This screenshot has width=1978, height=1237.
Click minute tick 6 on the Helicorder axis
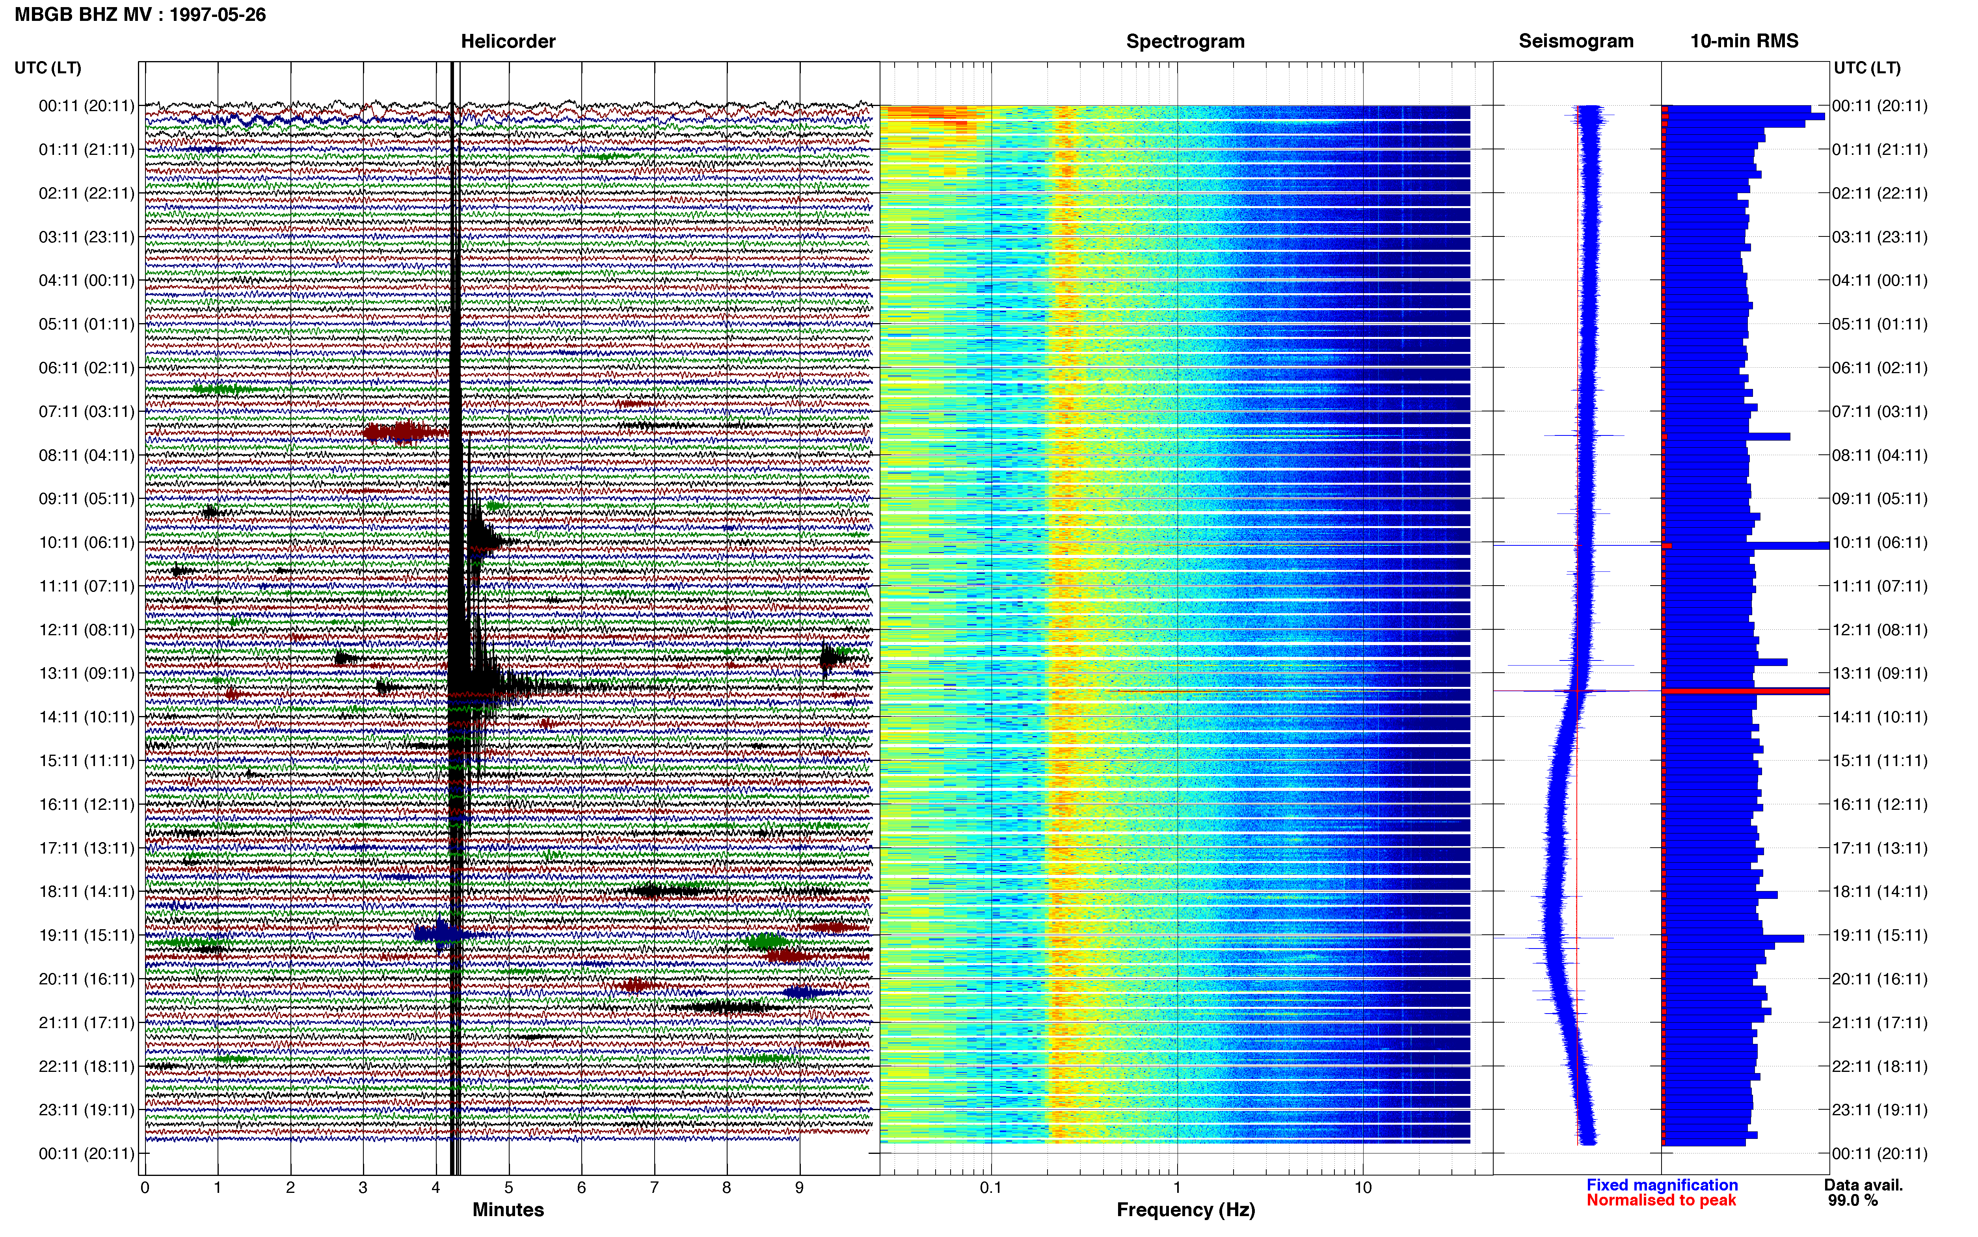[x=582, y=1187]
